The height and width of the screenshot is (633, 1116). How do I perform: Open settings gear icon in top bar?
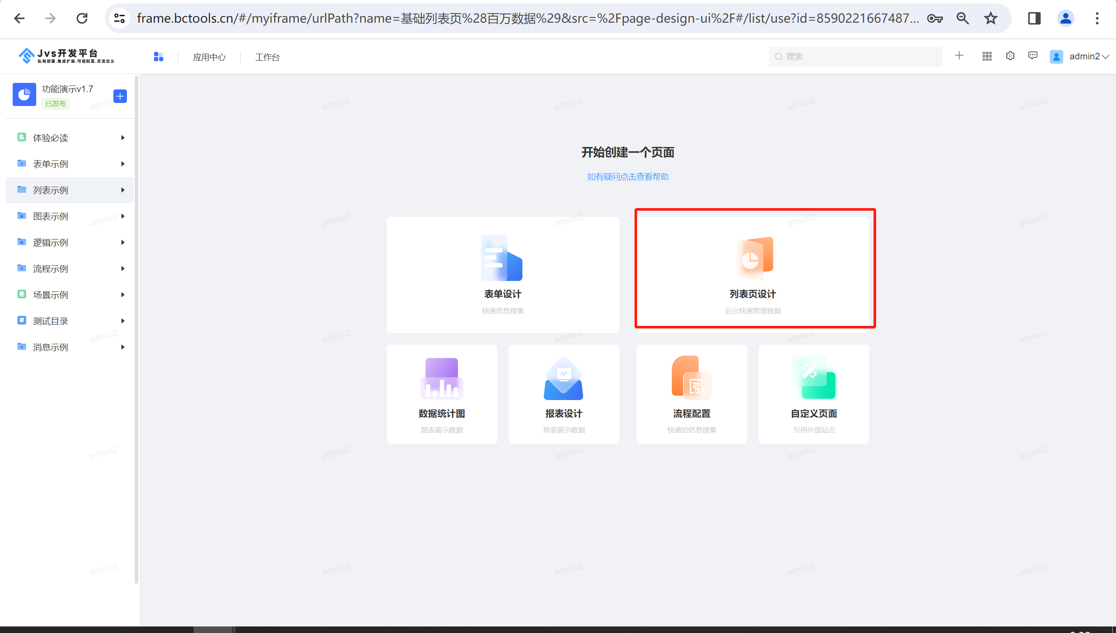1010,56
